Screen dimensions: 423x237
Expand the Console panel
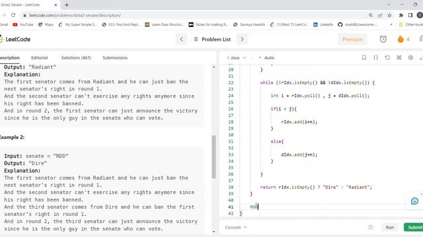[x=236, y=227]
